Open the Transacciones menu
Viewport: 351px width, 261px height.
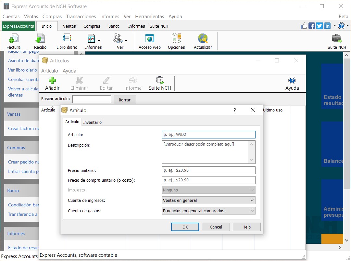coord(81,17)
